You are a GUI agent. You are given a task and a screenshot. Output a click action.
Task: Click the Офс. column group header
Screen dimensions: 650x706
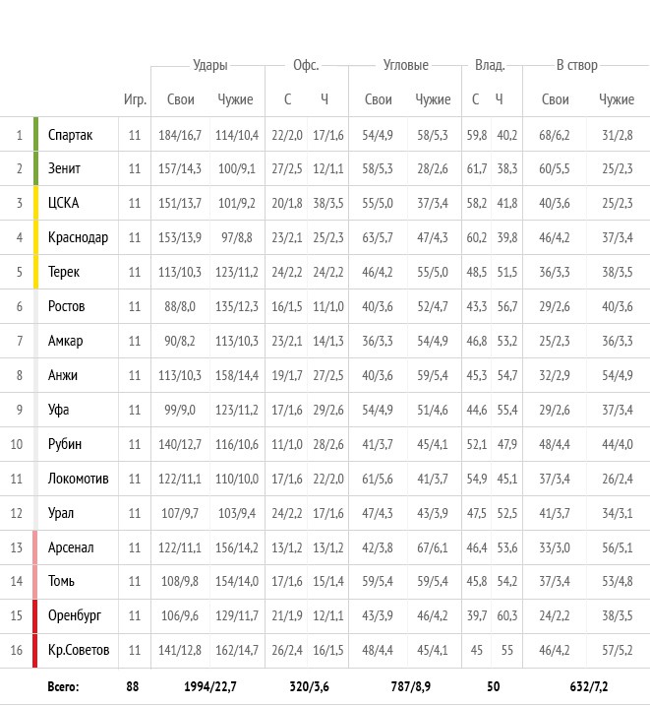coord(306,65)
